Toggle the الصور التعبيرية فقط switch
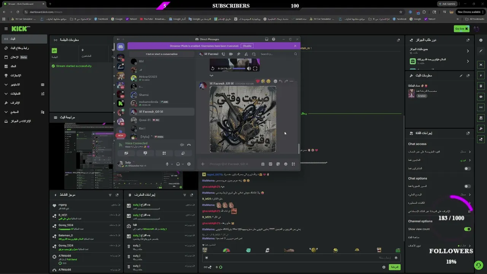The image size is (487, 274). pos(467,186)
